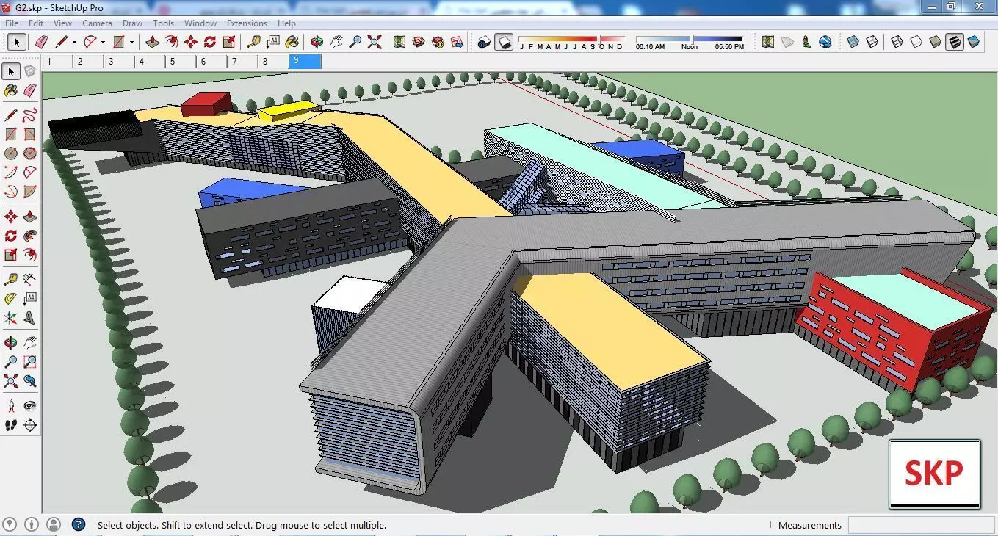Switch to scene tab 8
This screenshot has width=998, height=536.
pyautogui.click(x=273, y=62)
